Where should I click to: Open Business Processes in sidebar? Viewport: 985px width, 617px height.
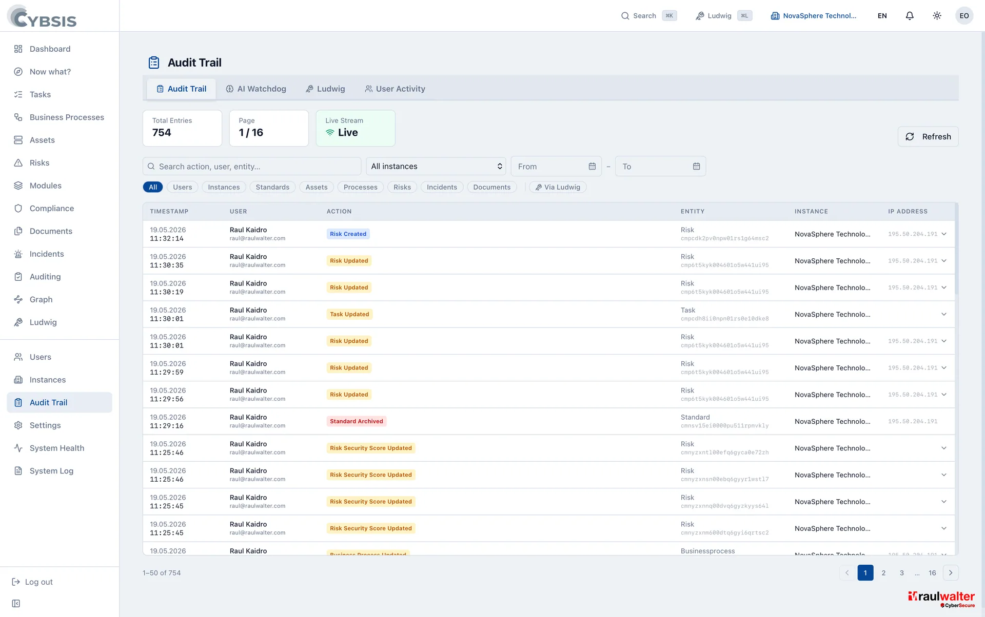point(60,117)
